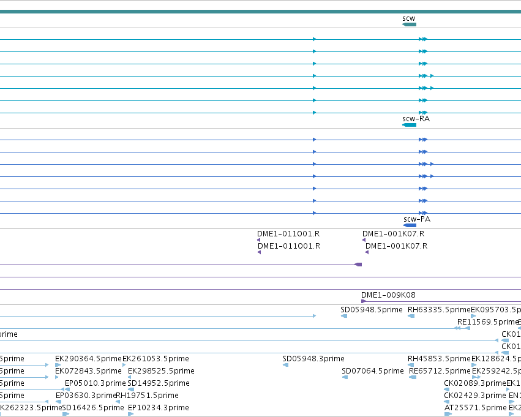This screenshot has width=521, height=417.
Task: Click the SD05948.3prime label
Action: click(x=313, y=358)
